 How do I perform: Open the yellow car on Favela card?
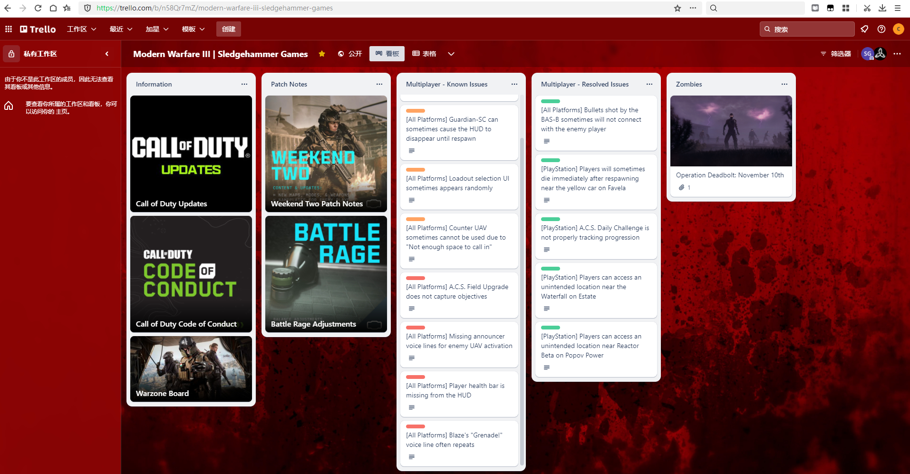point(596,182)
